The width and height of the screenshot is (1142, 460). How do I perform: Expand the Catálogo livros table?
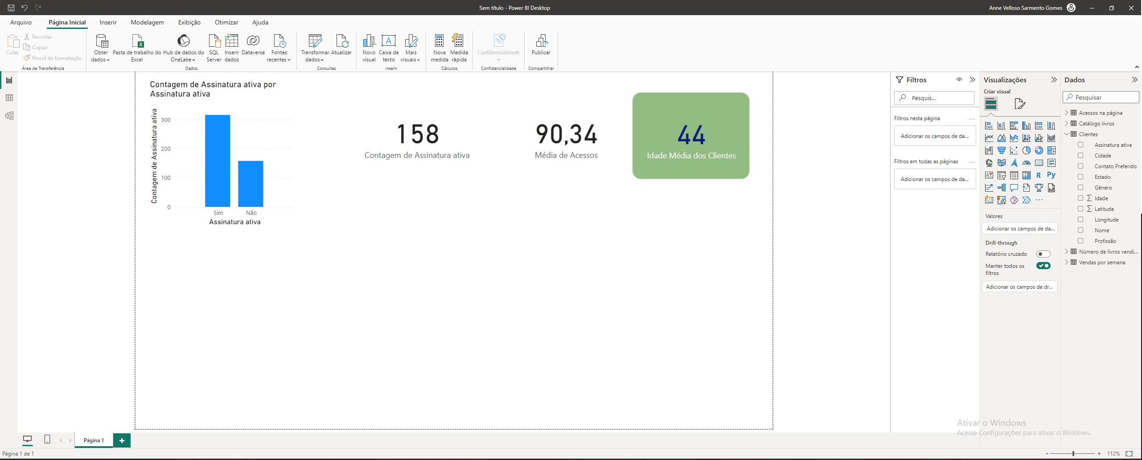point(1067,124)
